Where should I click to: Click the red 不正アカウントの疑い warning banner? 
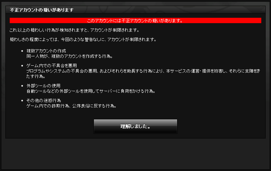[135, 20]
